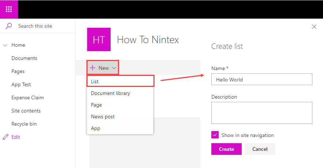Click the Create button

[226, 149]
